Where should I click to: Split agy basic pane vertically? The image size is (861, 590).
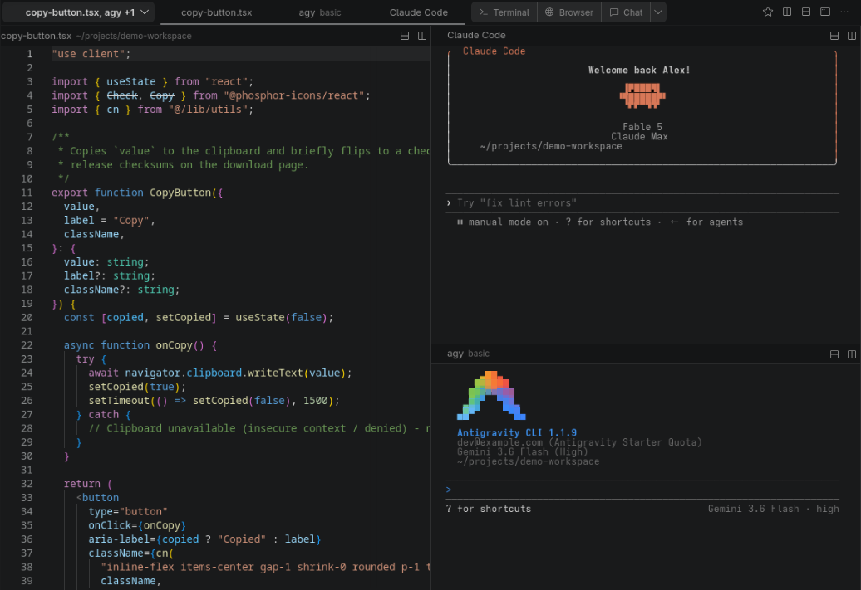click(852, 354)
